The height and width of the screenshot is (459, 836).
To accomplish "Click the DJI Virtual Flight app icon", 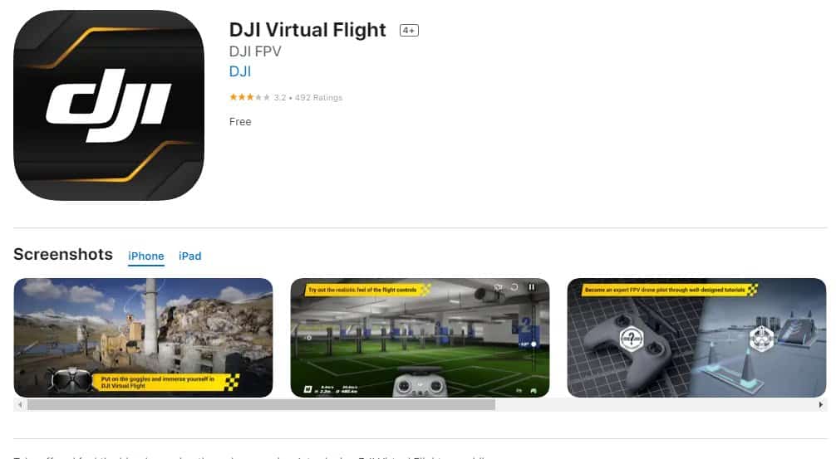I will 109,105.
